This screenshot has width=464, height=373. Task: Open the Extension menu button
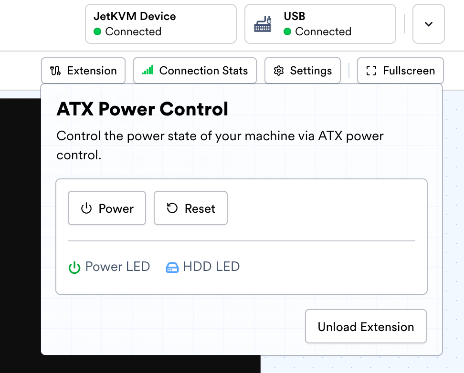click(83, 71)
